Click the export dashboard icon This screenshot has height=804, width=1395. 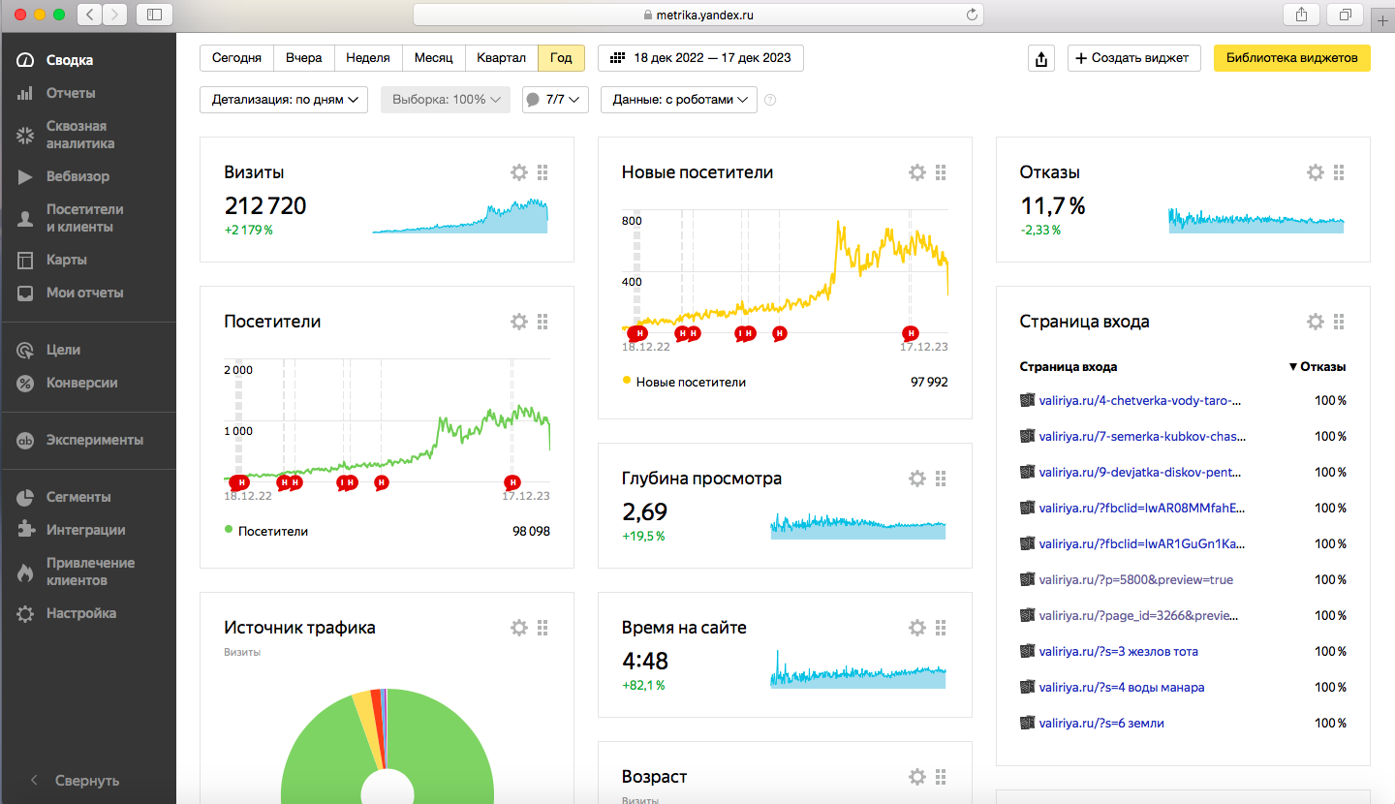pyautogui.click(x=1041, y=58)
